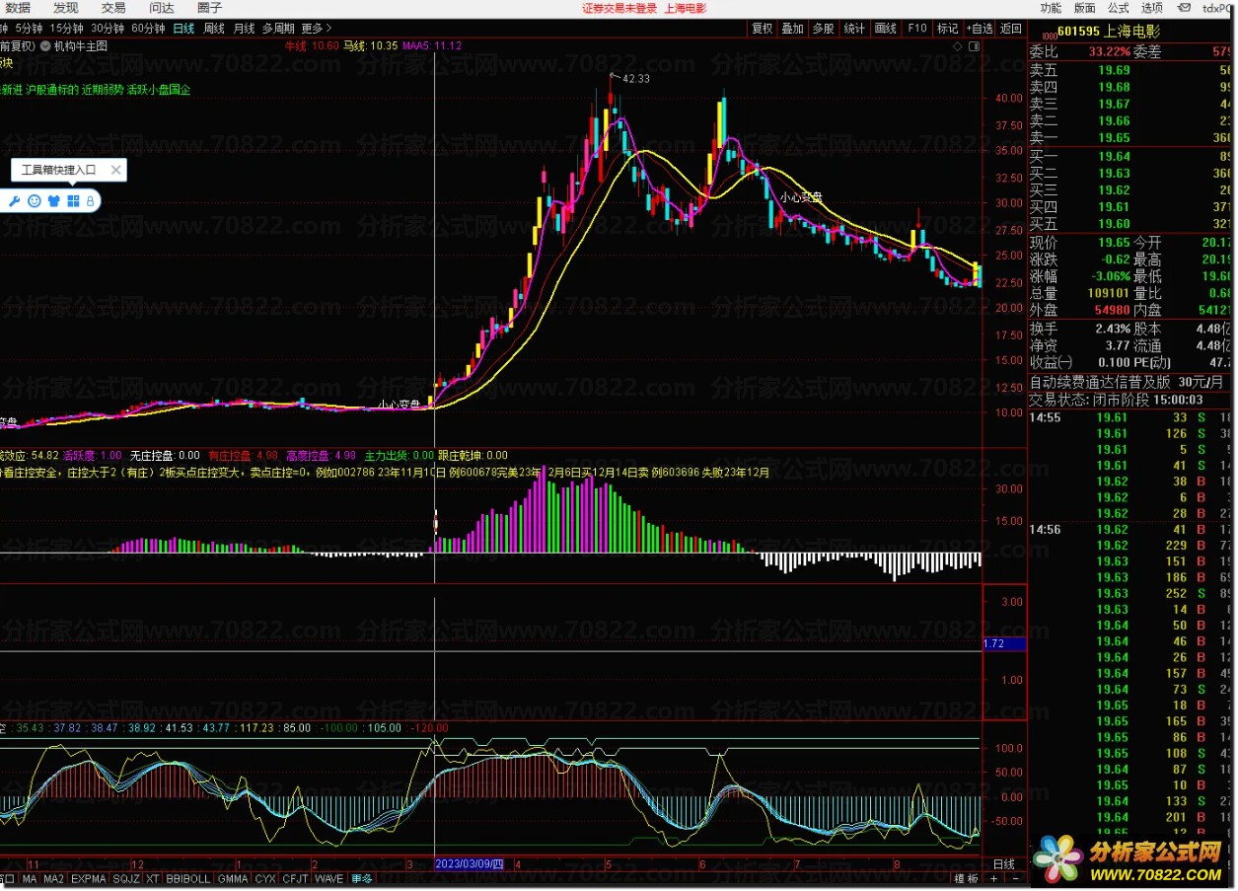Click the 证券交易未登录 login link

(x=619, y=8)
